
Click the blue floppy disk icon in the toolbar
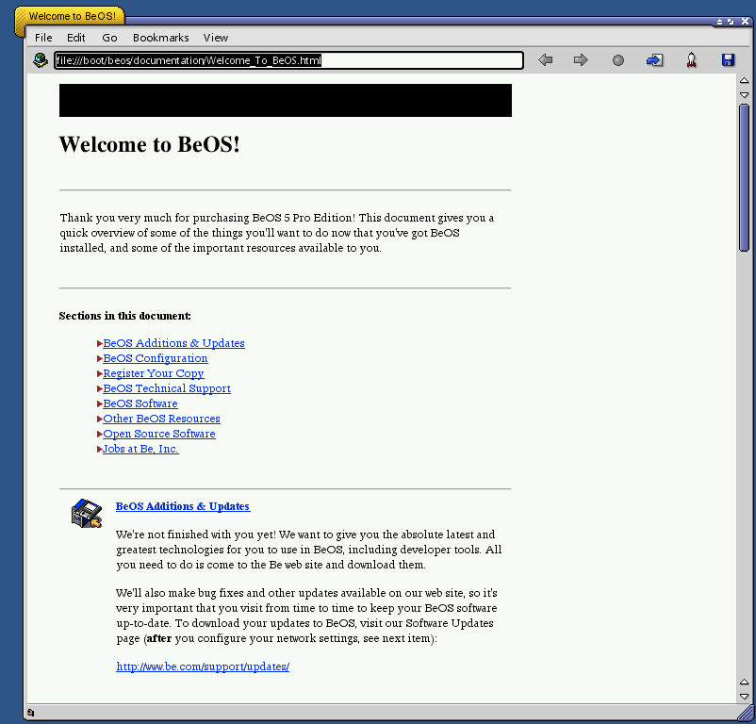(x=728, y=60)
